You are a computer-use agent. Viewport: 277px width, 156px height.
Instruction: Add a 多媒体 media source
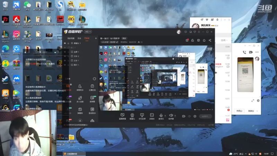[152, 116]
